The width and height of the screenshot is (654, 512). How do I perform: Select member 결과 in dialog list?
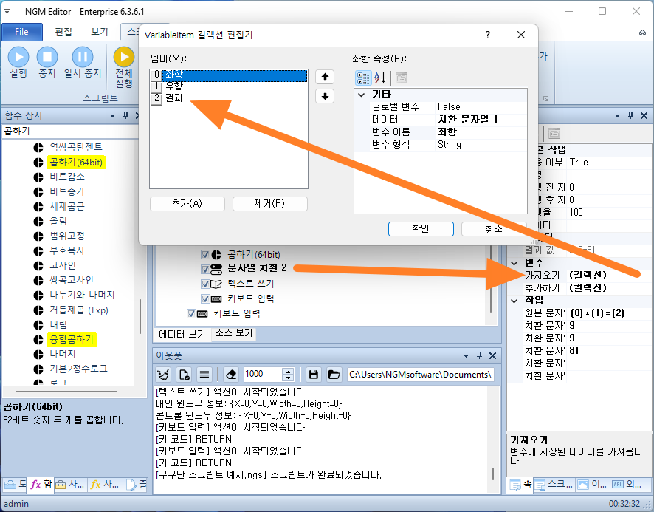click(174, 98)
